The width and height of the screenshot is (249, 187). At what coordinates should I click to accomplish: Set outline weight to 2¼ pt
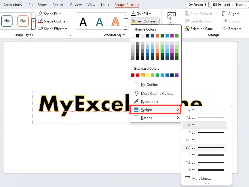204,148
